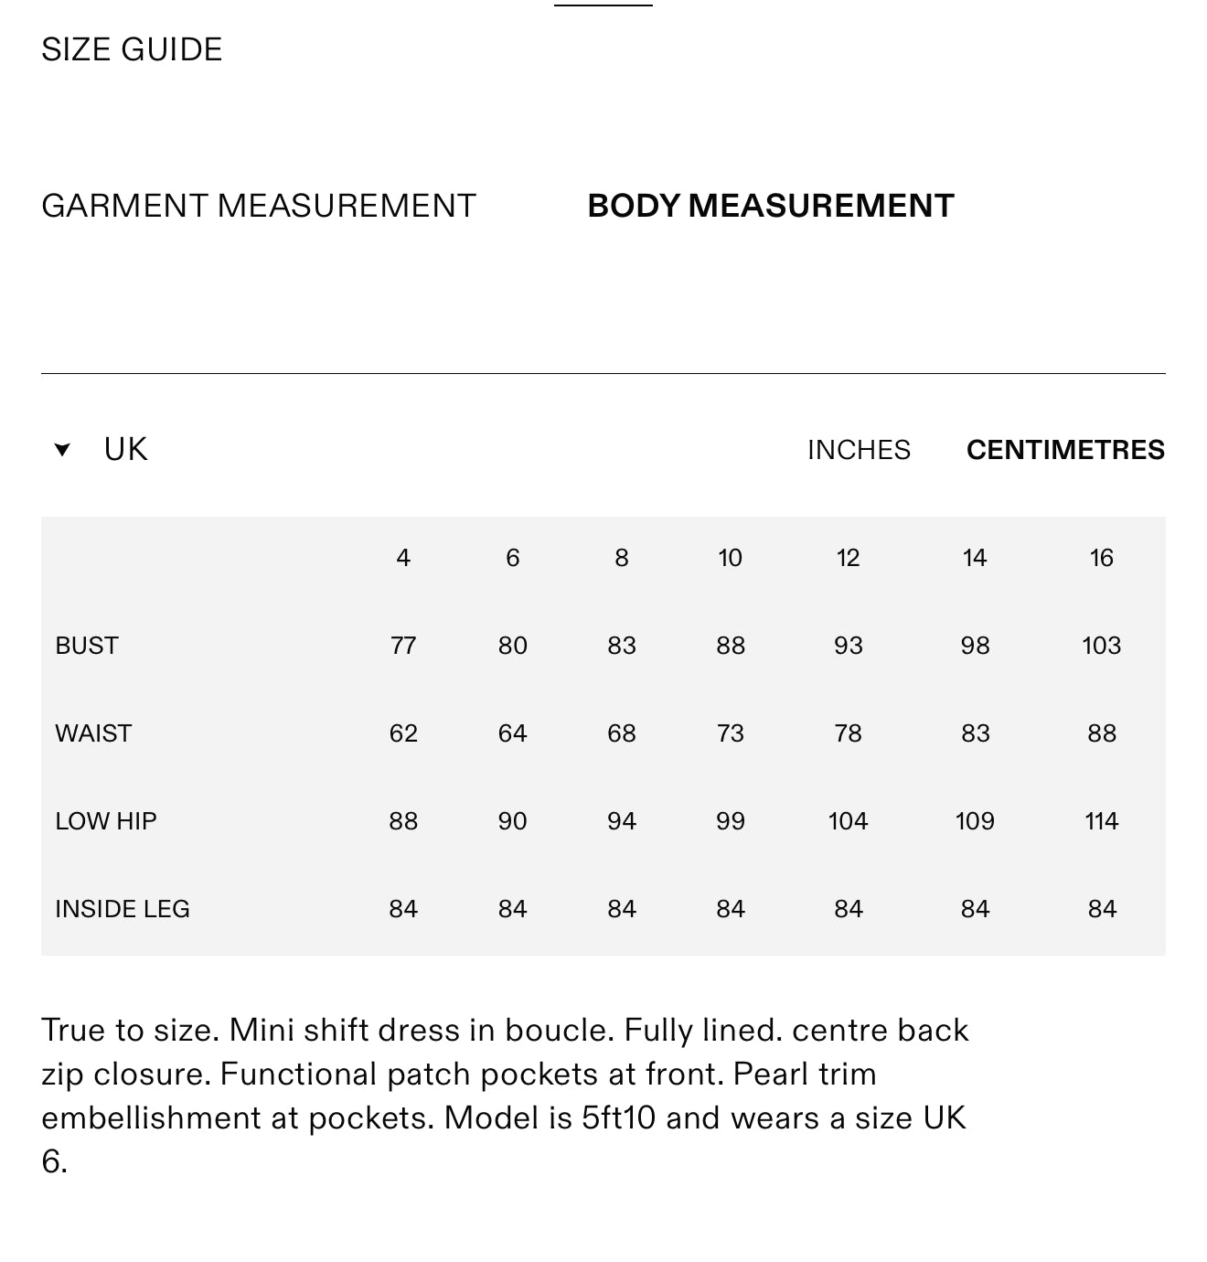Click the size 8 column header
Viewport: 1207px width, 1262px height.
(x=621, y=558)
